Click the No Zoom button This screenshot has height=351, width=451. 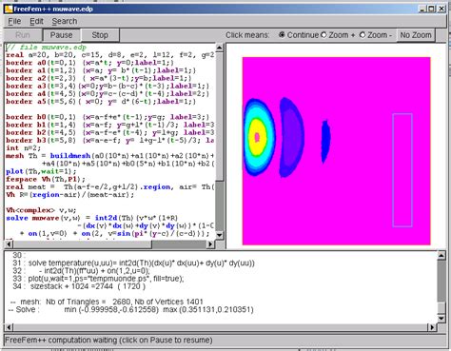pyautogui.click(x=416, y=35)
